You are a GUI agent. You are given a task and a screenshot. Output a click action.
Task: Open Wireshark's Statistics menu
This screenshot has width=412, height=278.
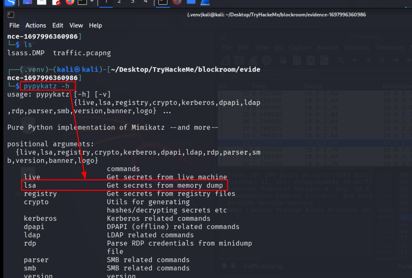(x=357, y=48)
